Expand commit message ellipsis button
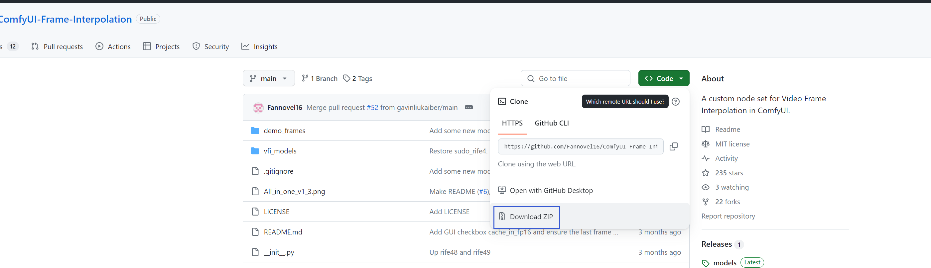 (469, 108)
